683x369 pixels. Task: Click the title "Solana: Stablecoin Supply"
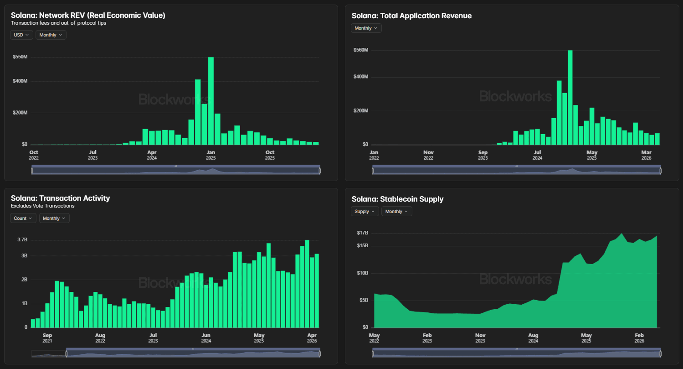[397, 199]
